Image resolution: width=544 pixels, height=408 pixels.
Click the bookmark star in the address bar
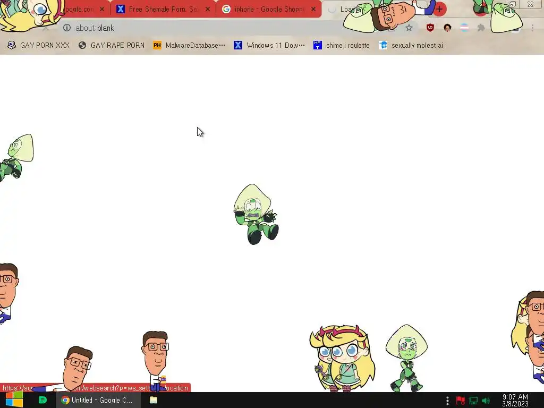409,28
